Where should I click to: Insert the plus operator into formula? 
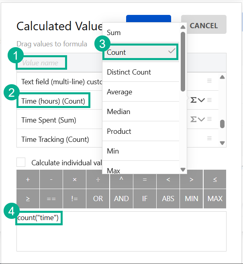[x=28, y=179]
